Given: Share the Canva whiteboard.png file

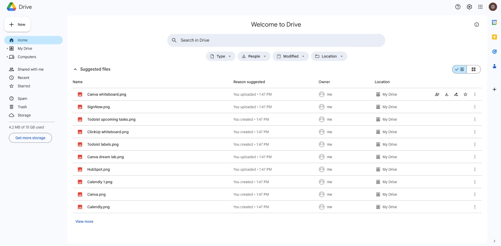Looking at the screenshot, I should pyautogui.click(x=437, y=94).
